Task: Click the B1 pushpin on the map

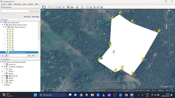Action: click(120, 12)
